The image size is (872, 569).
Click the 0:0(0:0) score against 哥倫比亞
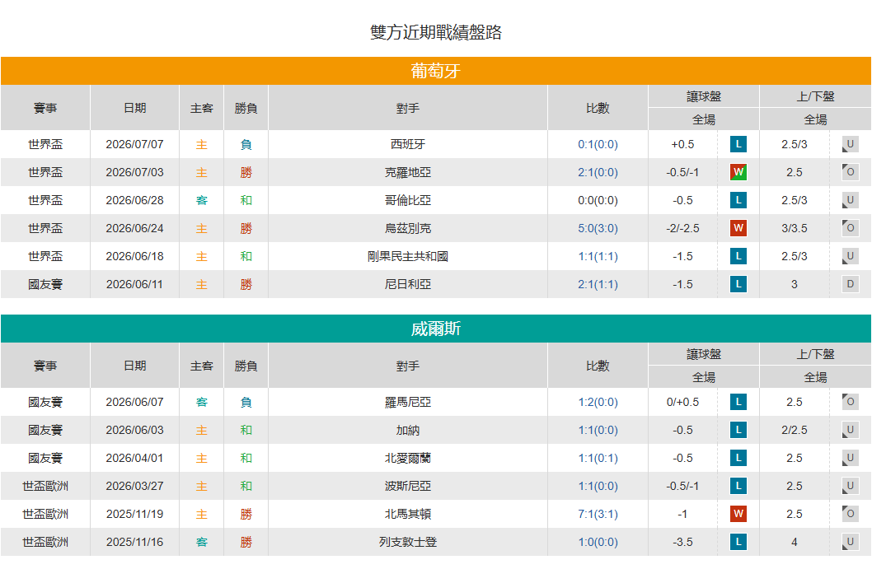click(598, 200)
